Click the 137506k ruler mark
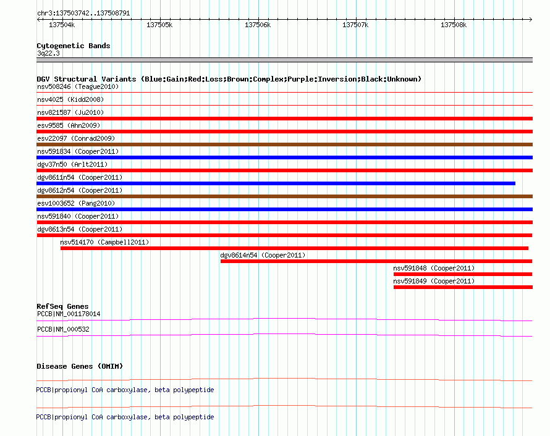The height and width of the screenshot is (436, 550). [258, 25]
